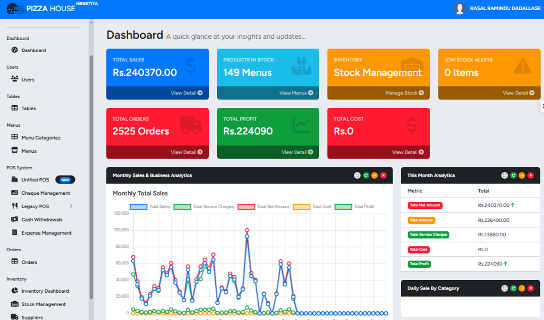Image resolution: width=544 pixels, height=320 pixels.
Task: Refresh the Monthly Sales & Business Analytics panel
Action: coord(366,176)
